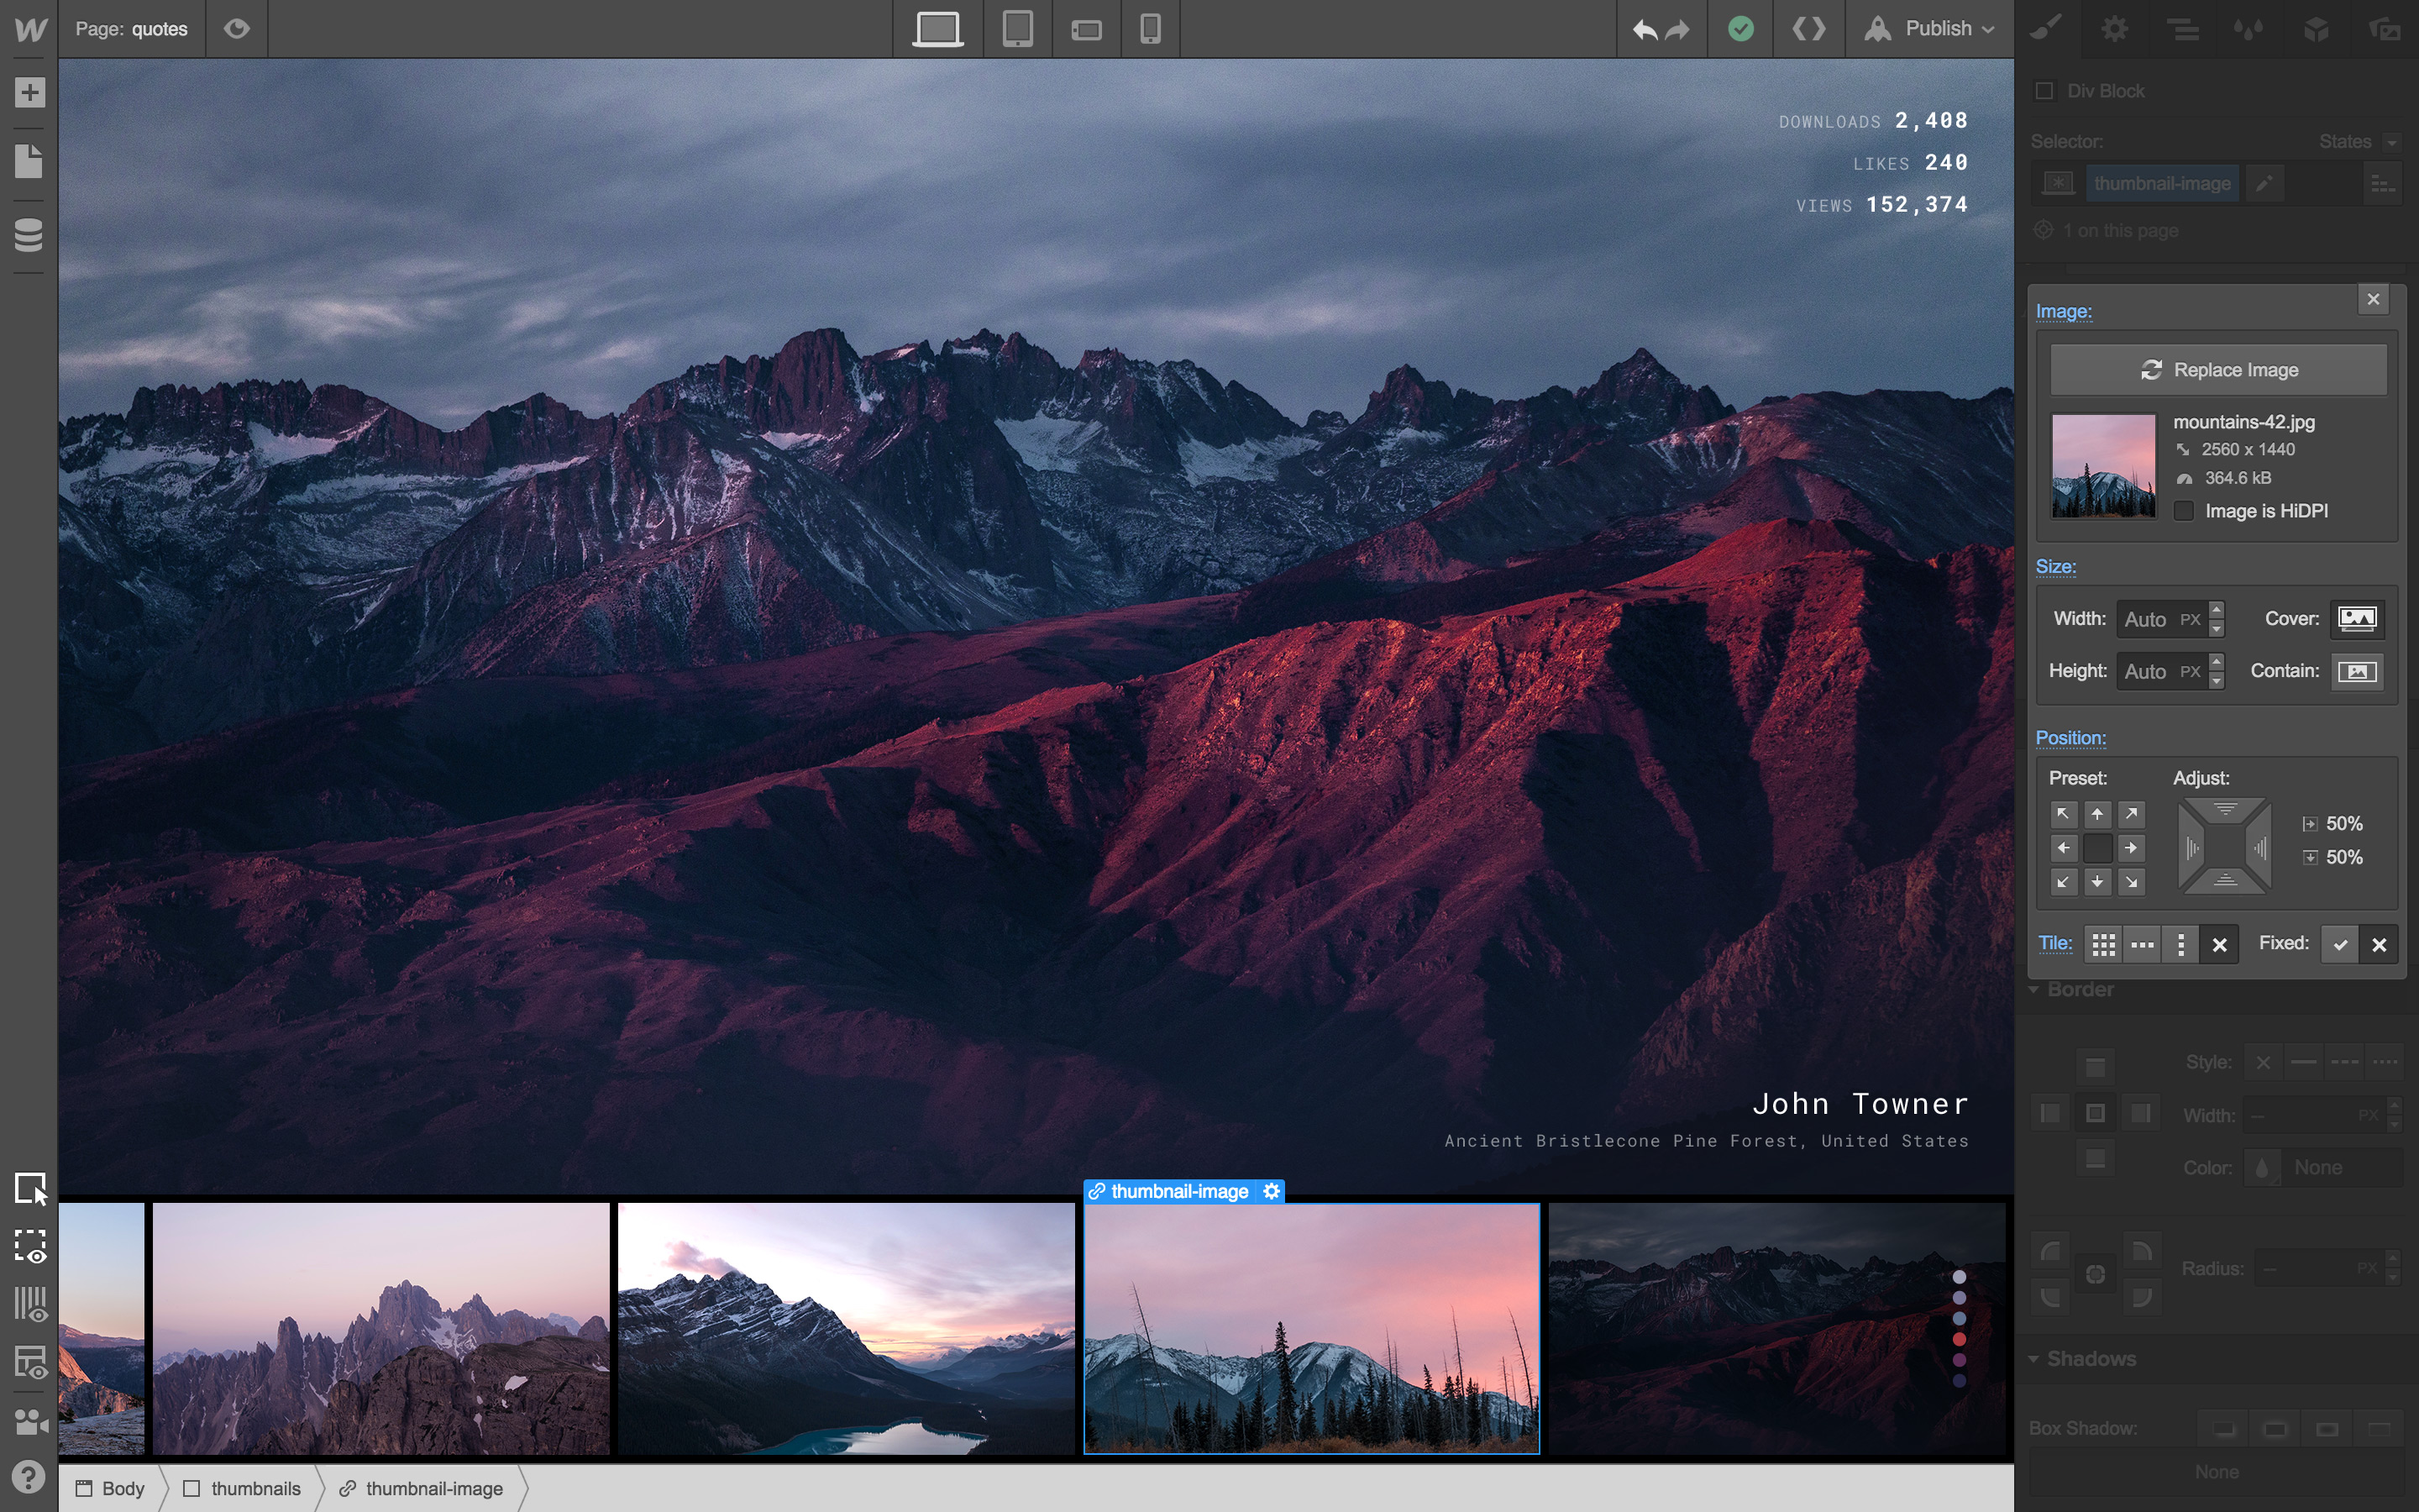Switch to mobile portrait breakpoint
The width and height of the screenshot is (2419, 1512).
pos(1151,29)
